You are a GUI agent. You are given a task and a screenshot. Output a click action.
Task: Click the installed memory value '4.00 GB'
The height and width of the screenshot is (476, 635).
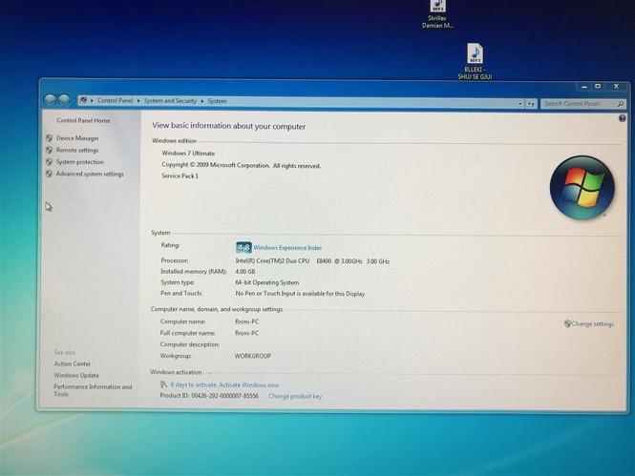(x=245, y=271)
